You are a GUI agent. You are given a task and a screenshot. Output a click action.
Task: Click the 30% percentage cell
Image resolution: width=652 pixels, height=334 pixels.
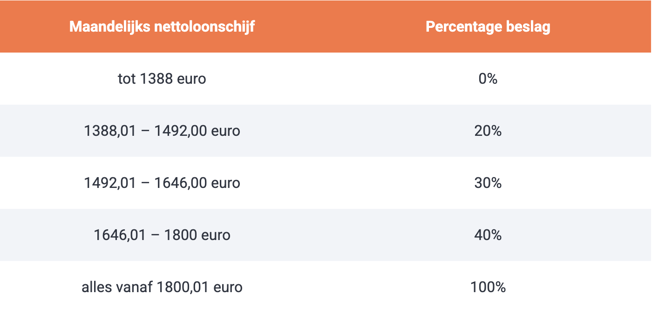(488, 183)
